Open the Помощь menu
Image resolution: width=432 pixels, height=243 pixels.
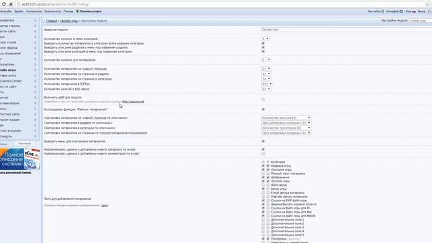click(x=68, y=11)
